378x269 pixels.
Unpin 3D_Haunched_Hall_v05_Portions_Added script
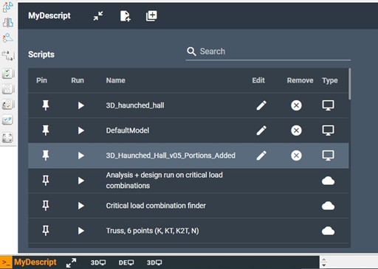point(46,156)
